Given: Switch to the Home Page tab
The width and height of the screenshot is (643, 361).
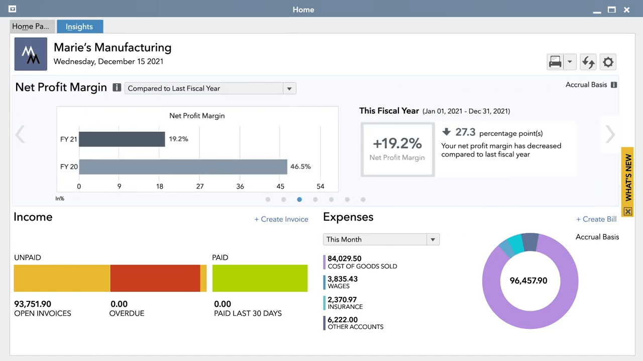Looking at the screenshot, I should 30,26.
